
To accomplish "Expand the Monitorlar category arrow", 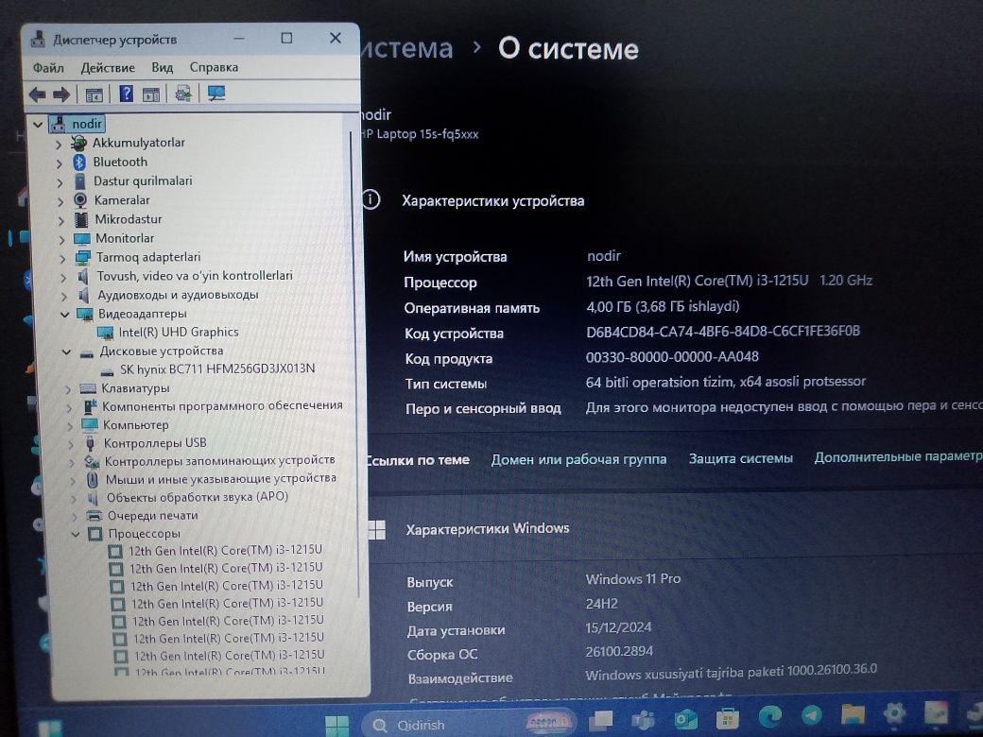I will [61, 239].
